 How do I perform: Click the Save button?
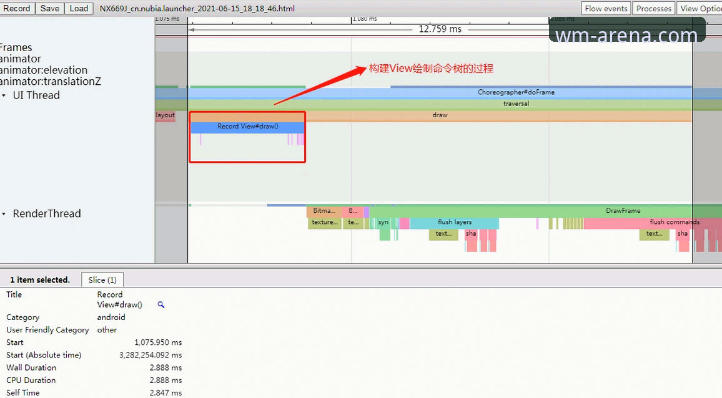pos(50,8)
